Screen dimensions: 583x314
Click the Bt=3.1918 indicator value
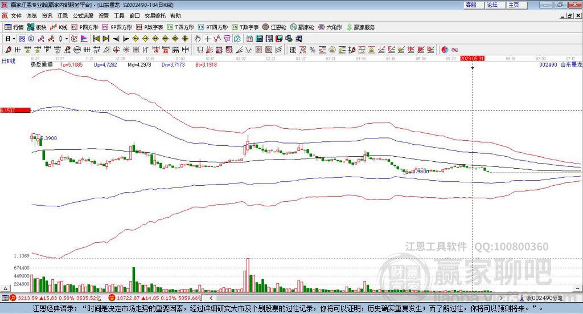[206, 65]
